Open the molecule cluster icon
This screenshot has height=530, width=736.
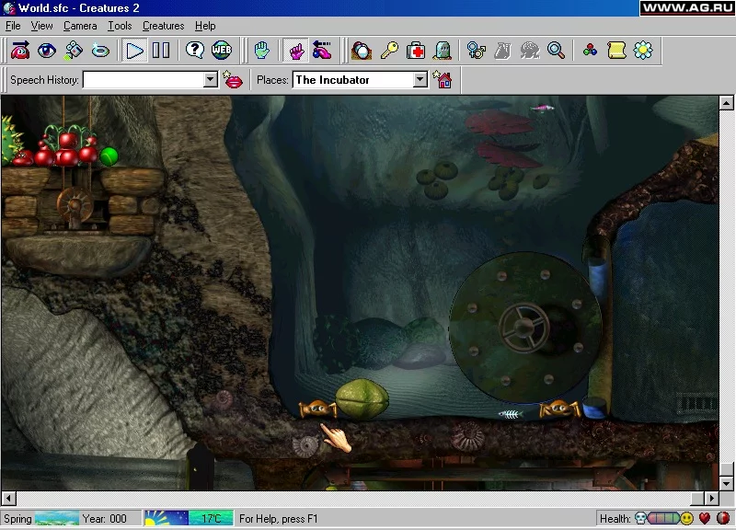tap(590, 51)
